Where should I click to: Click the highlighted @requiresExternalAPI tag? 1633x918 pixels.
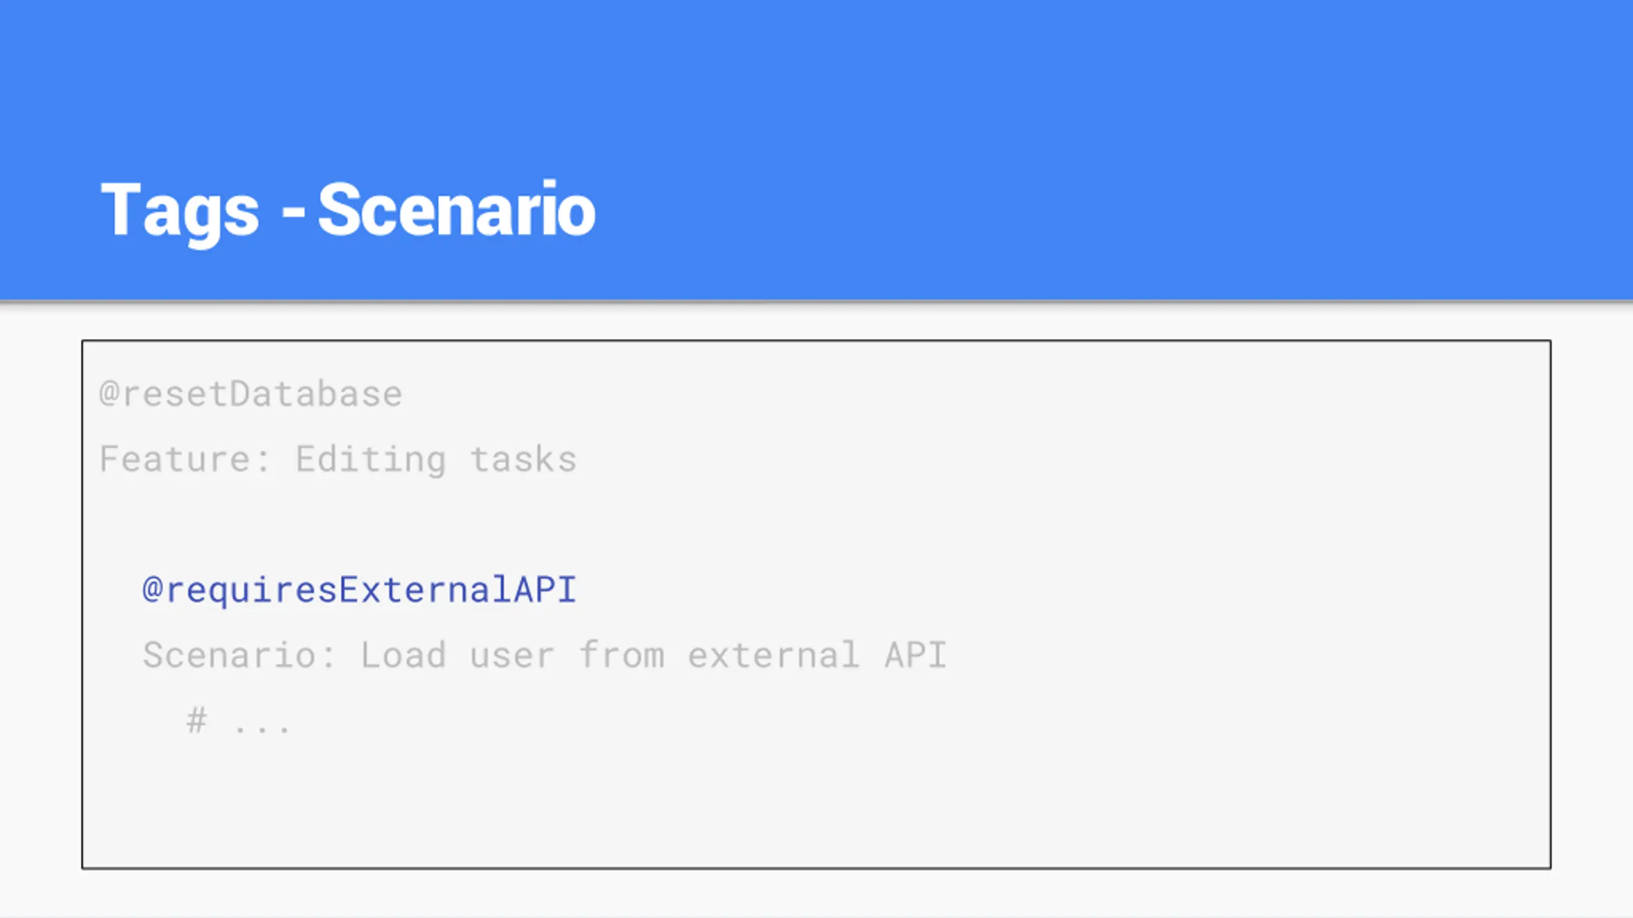pyautogui.click(x=360, y=590)
